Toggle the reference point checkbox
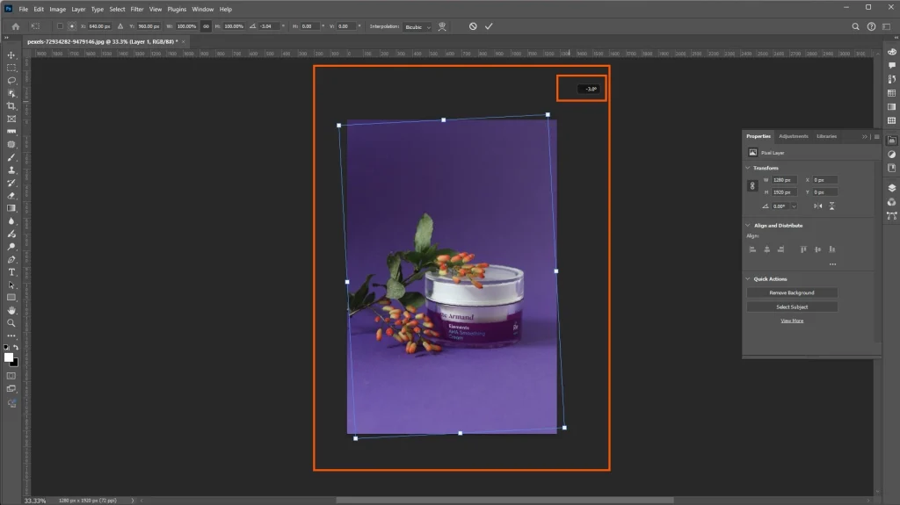The height and width of the screenshot is (505, 900). tap(60, 26)
